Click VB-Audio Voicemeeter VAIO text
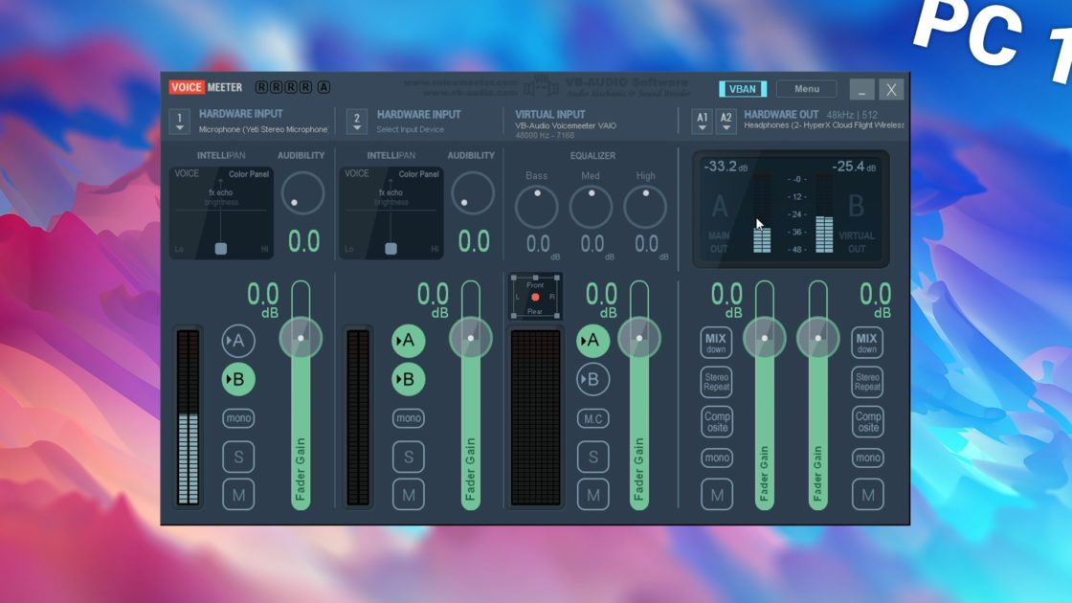This screenshot has height=603, width=1072. pyautogui.click(x=566, y=125)
